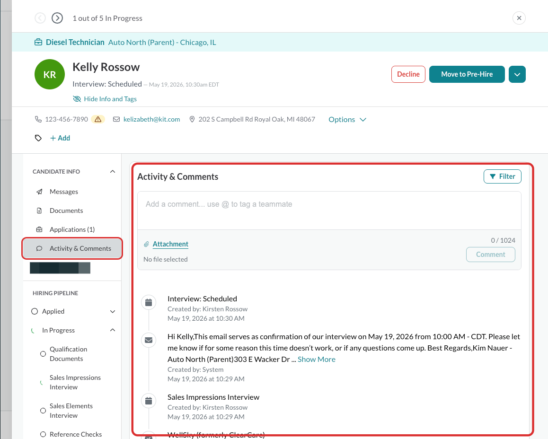The image size is (548, 439).
Task: Click the 202 S Campbell Rd address
Action: 256,119
